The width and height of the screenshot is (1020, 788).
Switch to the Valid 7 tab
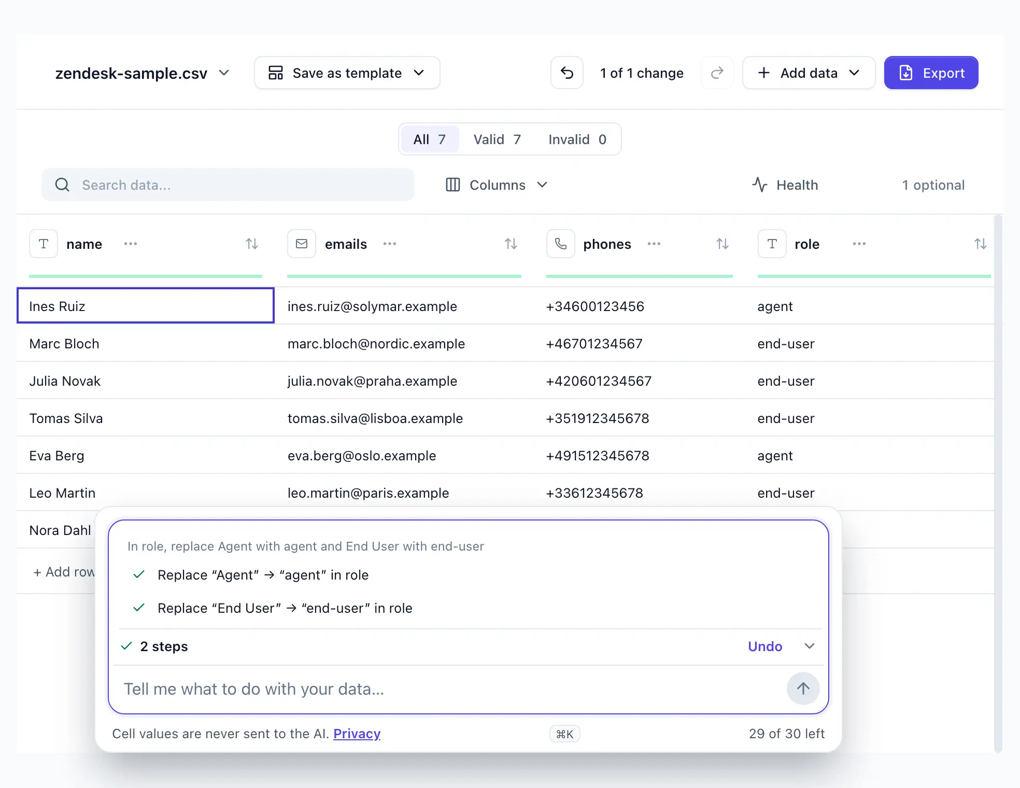(497, 139)
